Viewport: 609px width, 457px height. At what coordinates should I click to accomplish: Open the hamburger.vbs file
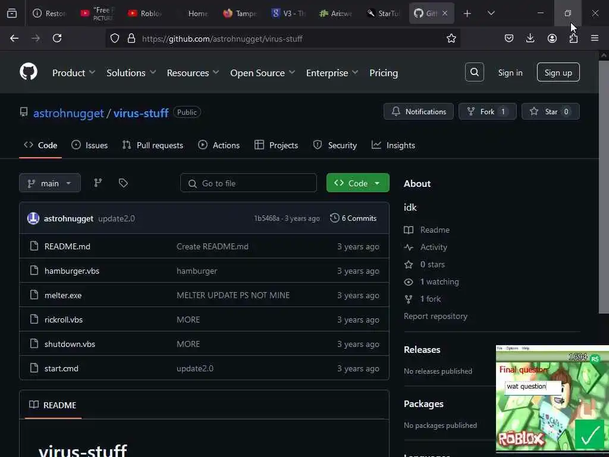pyautogui.click(x=72, y=271)
